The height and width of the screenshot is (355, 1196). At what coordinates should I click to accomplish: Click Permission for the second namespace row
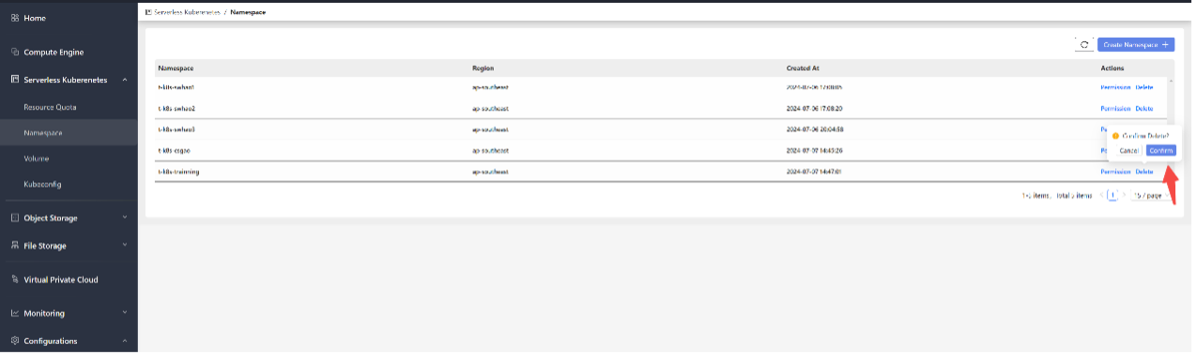click(1115, 108)
